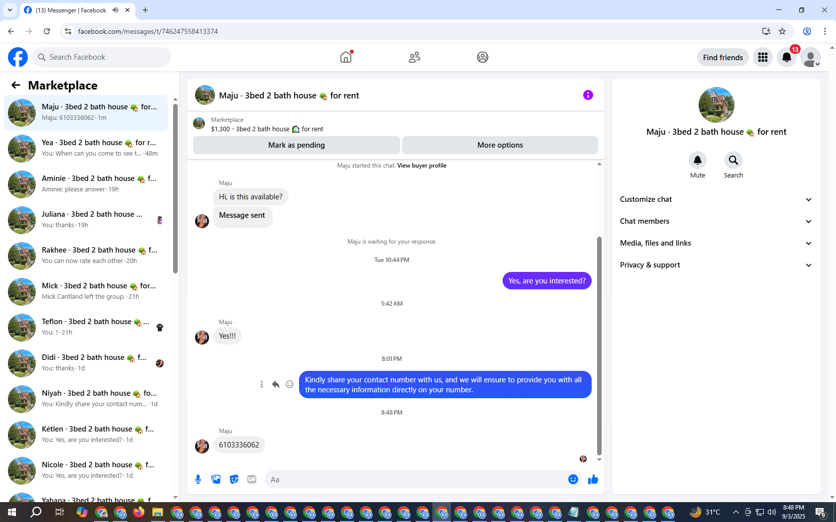
Task: Open File Explorer from taskbar
Action: click(158, 512)
